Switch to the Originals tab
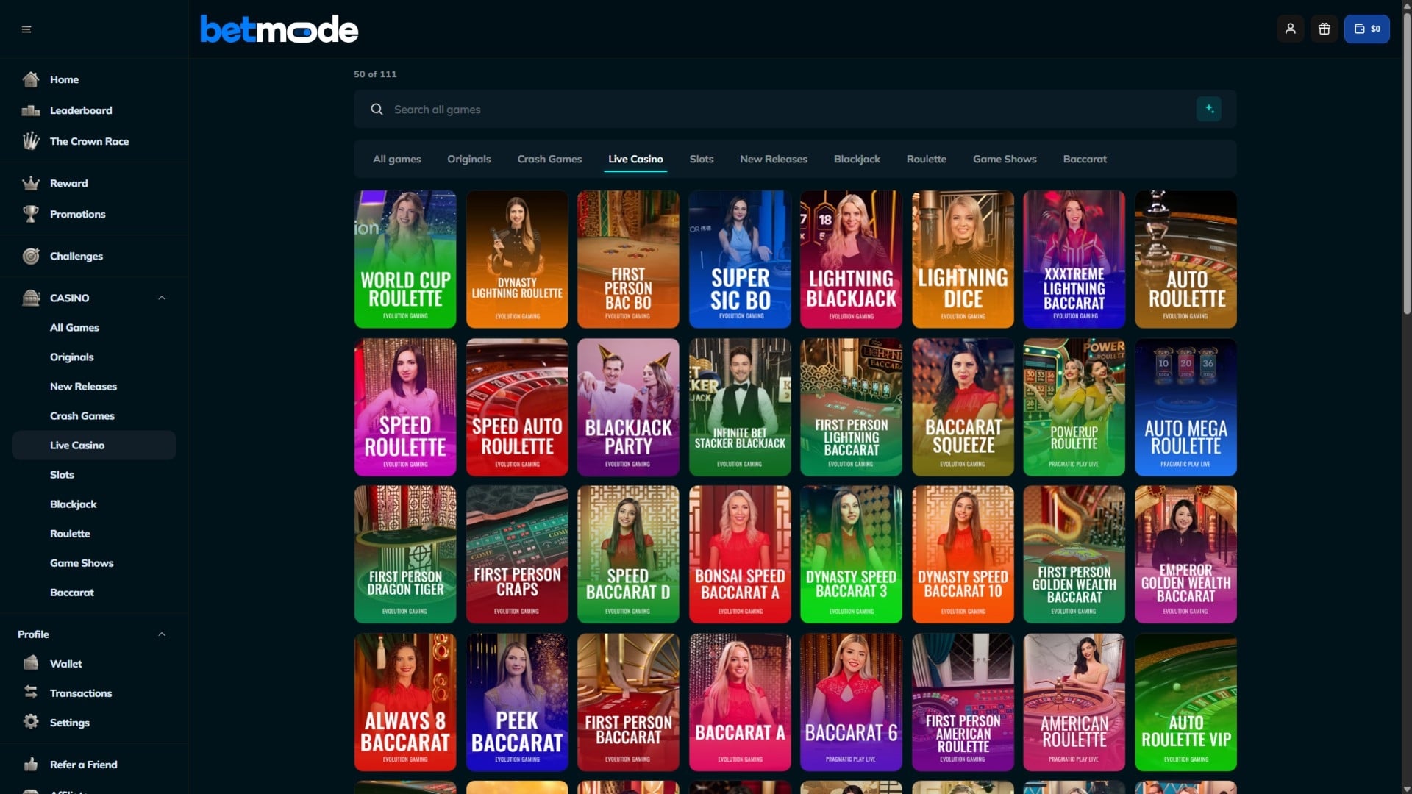The width and height of the screenshot is (1412, 794). pos(468,159)
